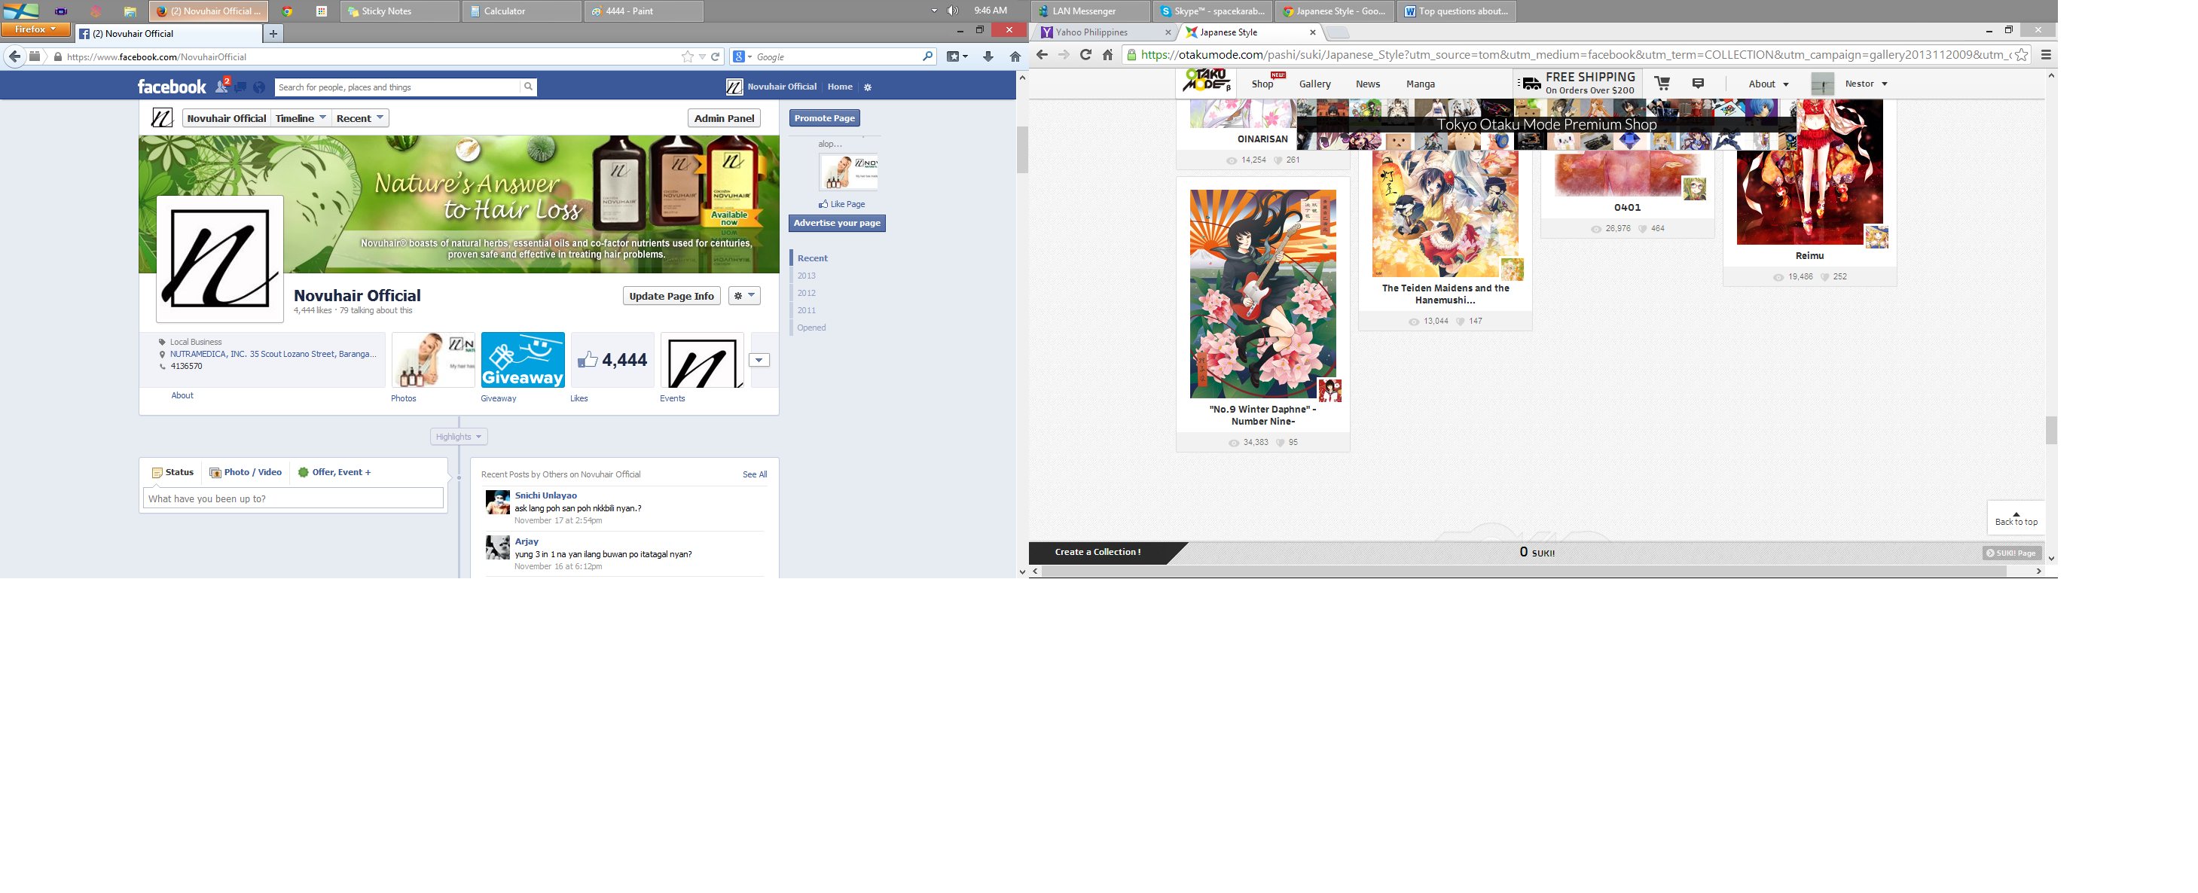Open the Firefox menu dropdown button
Viewport: 2198px width, 893px height.
tap(35, 29)
